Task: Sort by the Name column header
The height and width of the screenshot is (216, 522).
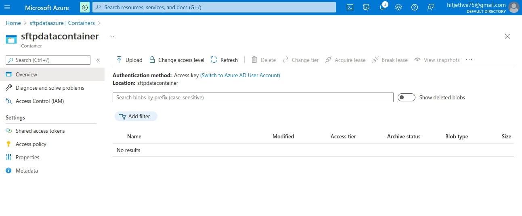Action: tap(134, 136)
